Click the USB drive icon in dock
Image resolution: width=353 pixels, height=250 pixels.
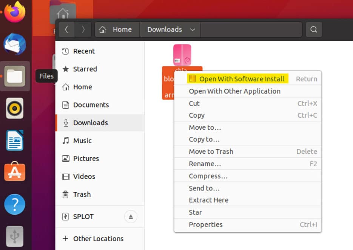[15, 236]
